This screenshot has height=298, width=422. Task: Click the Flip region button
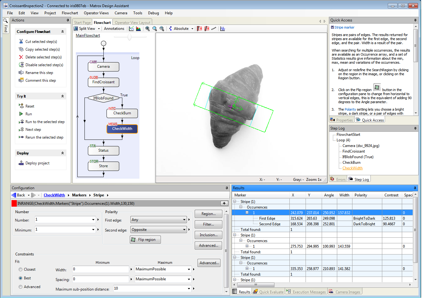point(145,240)
